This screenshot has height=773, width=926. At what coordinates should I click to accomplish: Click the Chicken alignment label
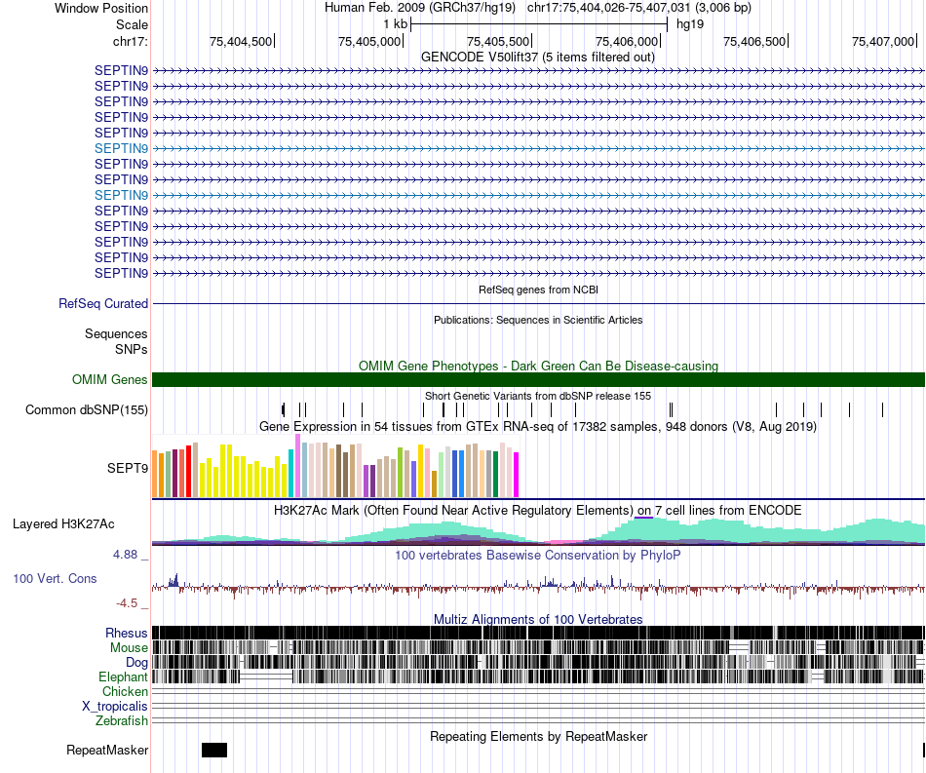pos(125,691)
